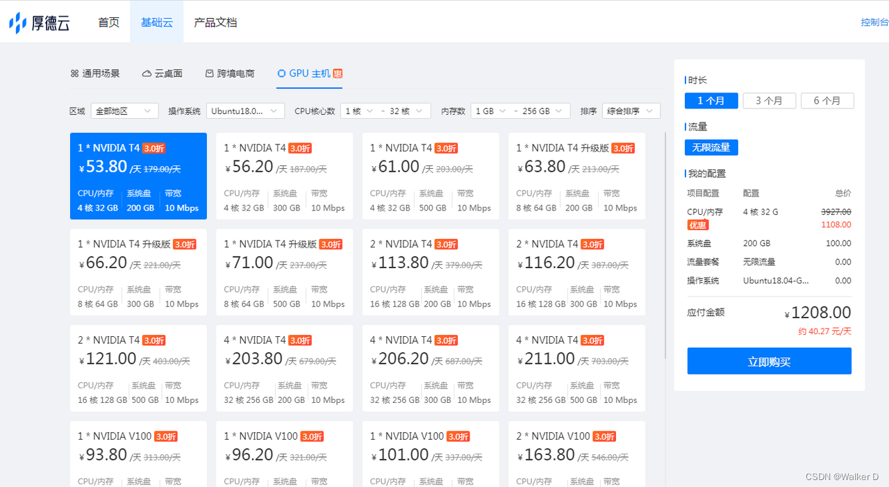
Task: Click the 立即购买 button
Action: coord(769,361)
